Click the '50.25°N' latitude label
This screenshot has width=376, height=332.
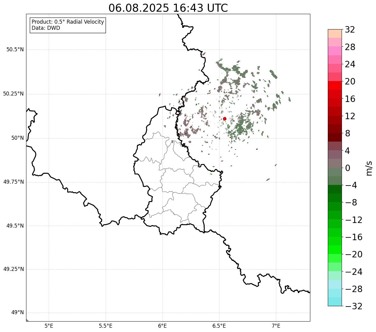pos(13,94)
